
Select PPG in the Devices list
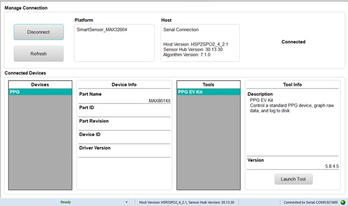coord(40,92)
